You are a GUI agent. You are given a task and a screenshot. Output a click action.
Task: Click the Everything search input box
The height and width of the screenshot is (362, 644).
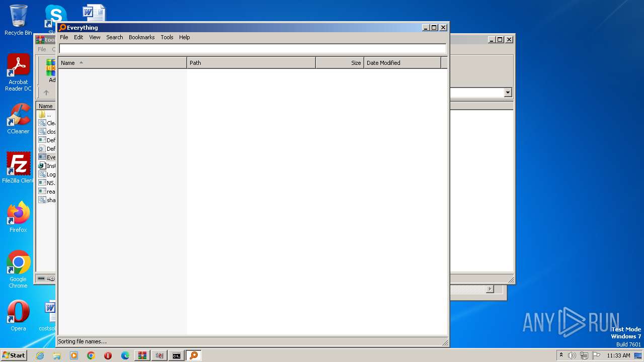pyautogui.click(x=253, y=49)
